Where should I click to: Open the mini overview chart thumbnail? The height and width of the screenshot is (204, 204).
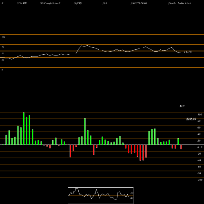[x=101, y=195]
